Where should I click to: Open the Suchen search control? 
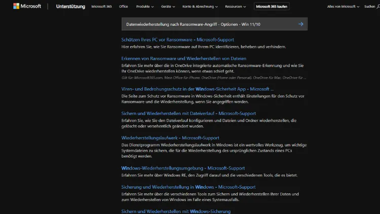click(x=372, y=7)
